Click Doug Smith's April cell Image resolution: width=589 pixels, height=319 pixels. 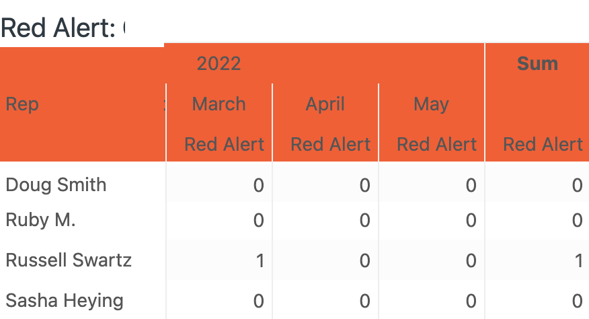click(364, 185)
